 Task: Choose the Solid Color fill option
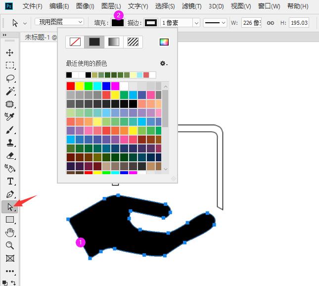coord(94,42)
